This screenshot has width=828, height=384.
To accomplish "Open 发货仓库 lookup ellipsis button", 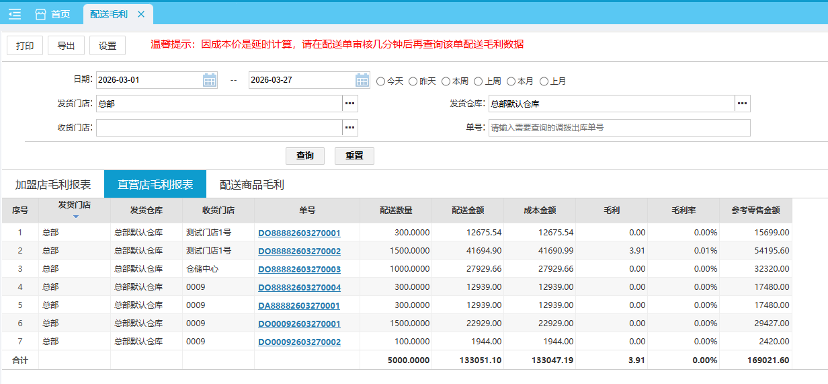I will click(x=742, y=104).
